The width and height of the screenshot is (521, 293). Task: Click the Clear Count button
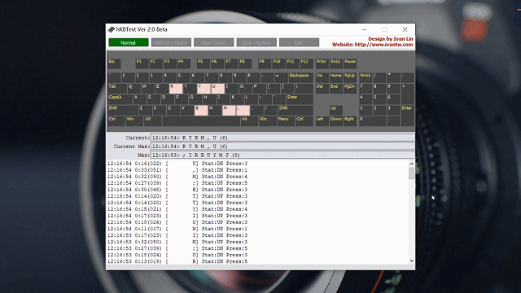click(x=213, y=42)
